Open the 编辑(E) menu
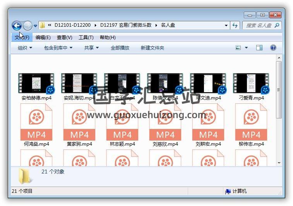Viewport: 293px width, 206px height. 43,38
